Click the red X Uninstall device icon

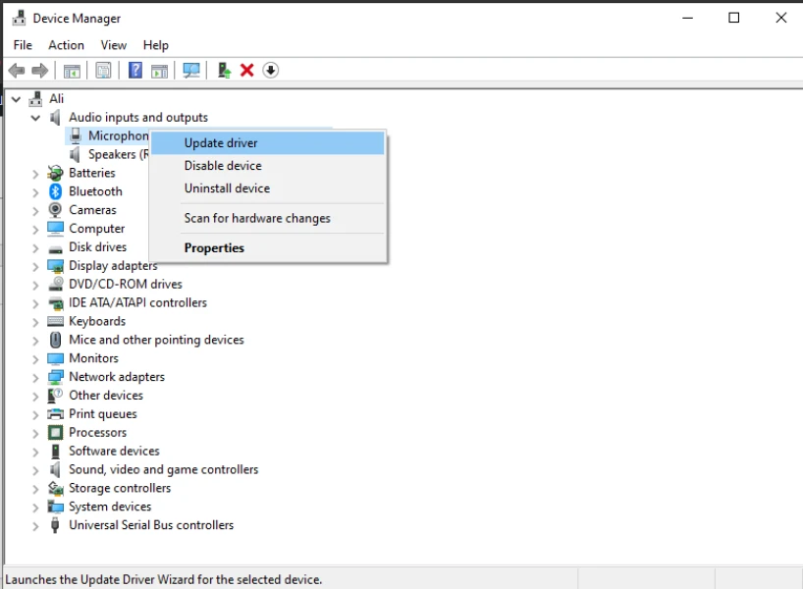247,71
